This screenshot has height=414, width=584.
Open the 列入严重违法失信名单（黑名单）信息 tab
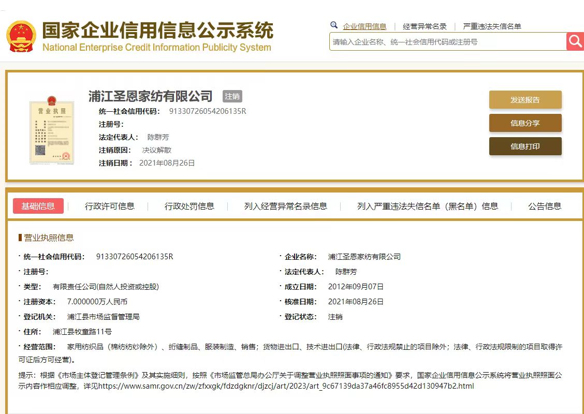click(x=427, y=206)
